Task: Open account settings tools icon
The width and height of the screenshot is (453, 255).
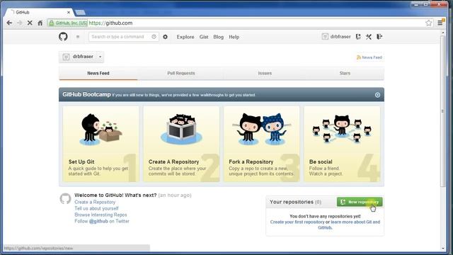Action: click(369, 37)
